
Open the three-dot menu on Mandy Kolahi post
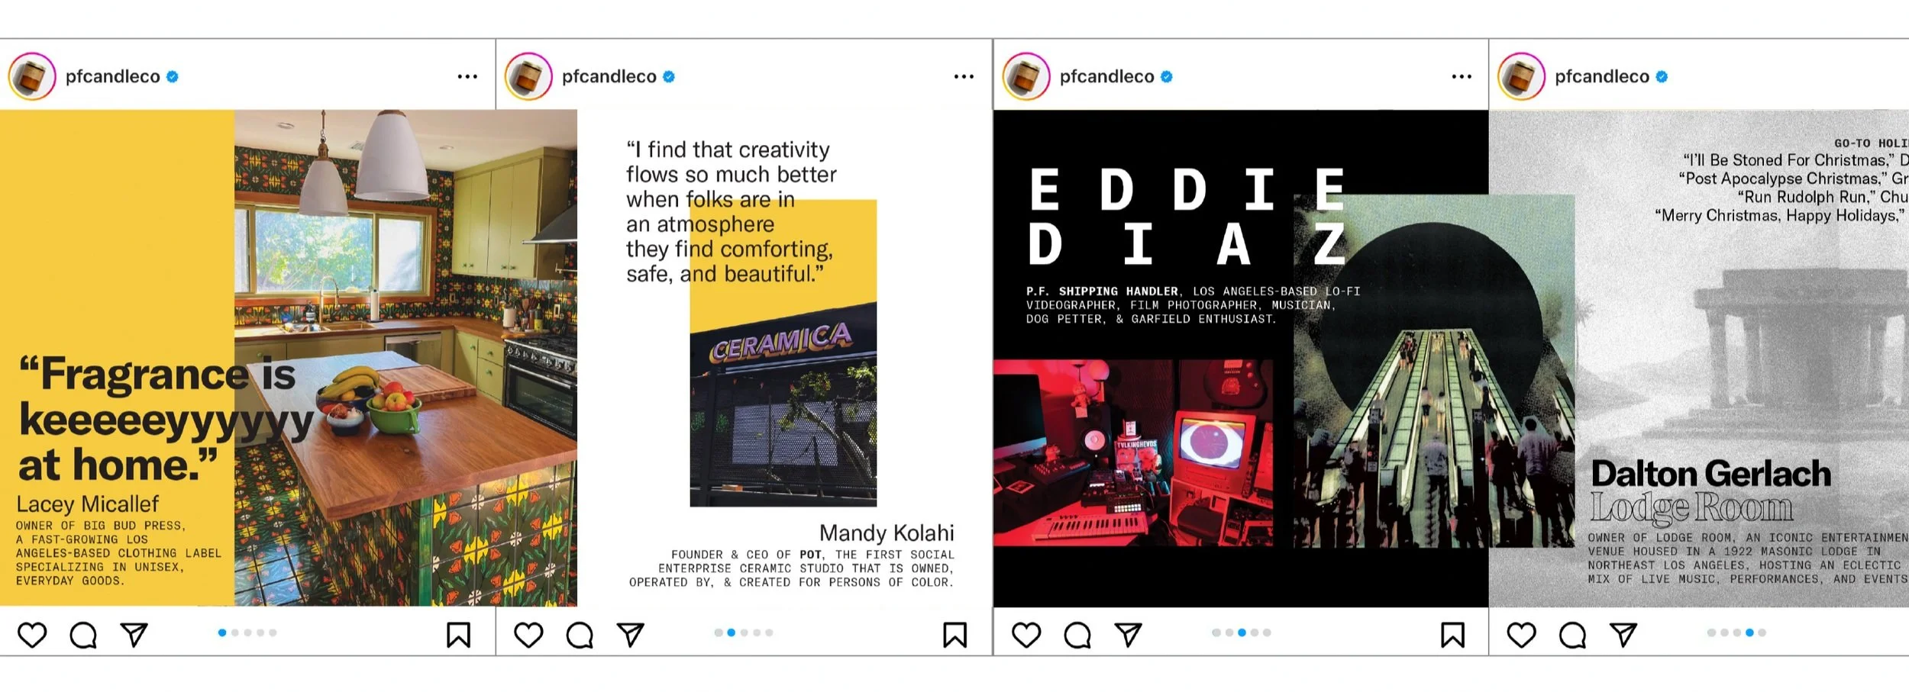964,76
